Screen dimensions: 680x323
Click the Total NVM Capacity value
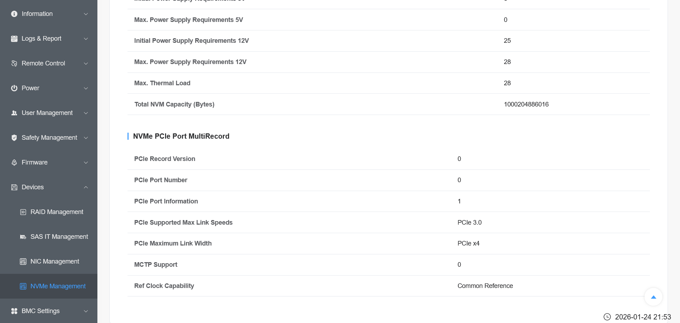526,104
